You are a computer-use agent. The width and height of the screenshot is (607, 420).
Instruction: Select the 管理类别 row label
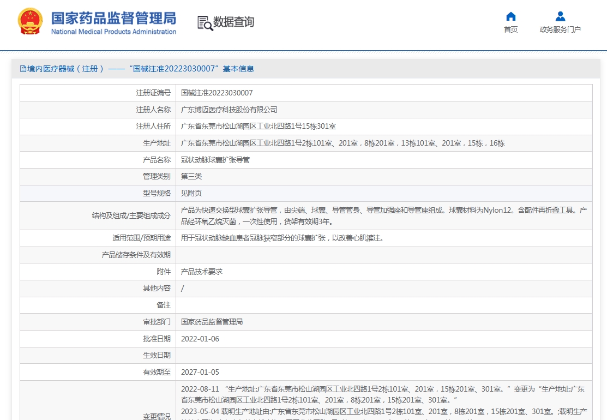point(157,177)
